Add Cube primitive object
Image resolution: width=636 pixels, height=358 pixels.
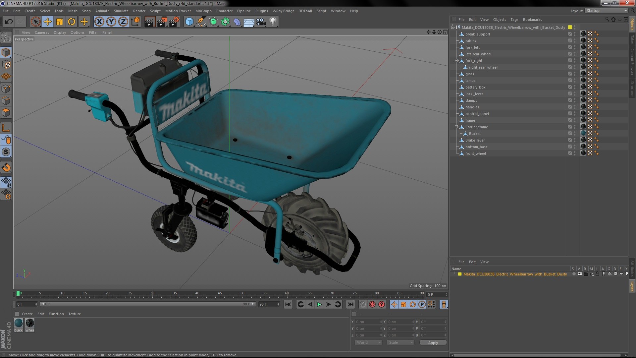coord(189,22)
